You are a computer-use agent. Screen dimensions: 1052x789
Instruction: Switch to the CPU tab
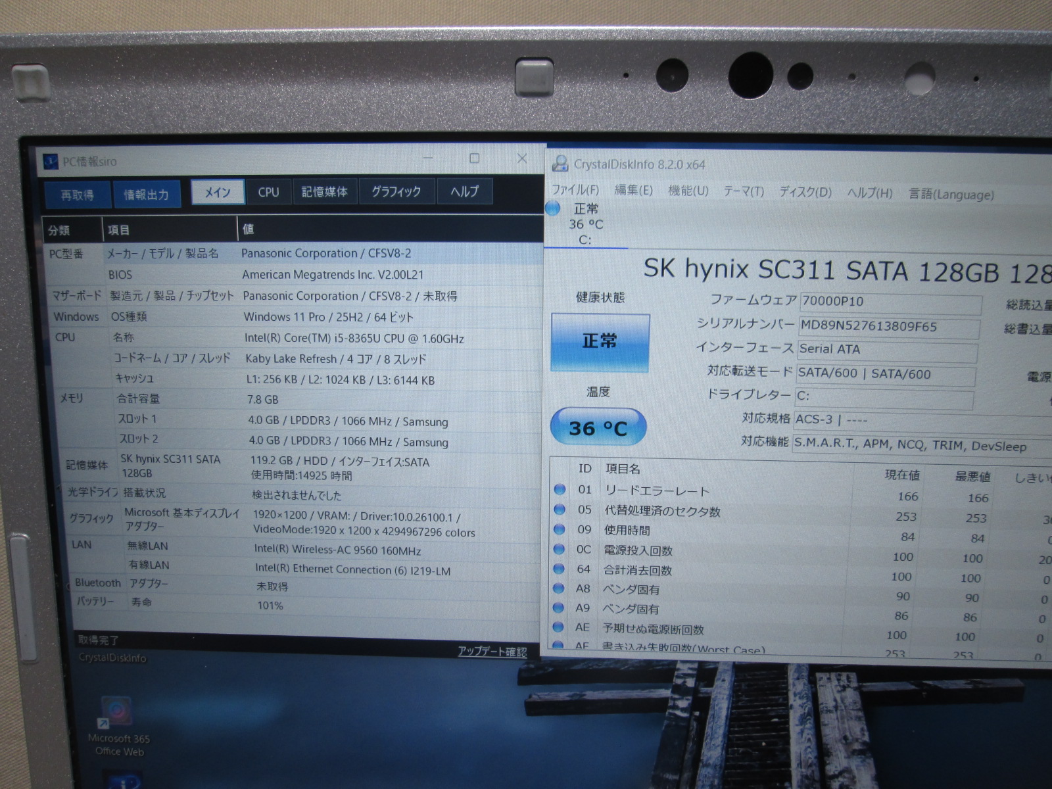click(x=268, y=192)
